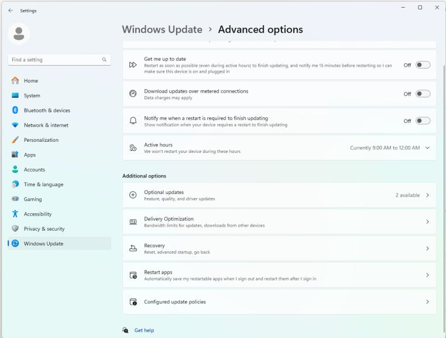
Task: Click the Get help icon
Action: pyautogui.click(x=125, y=330)
